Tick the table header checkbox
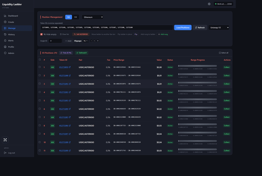 pos(40,60)
